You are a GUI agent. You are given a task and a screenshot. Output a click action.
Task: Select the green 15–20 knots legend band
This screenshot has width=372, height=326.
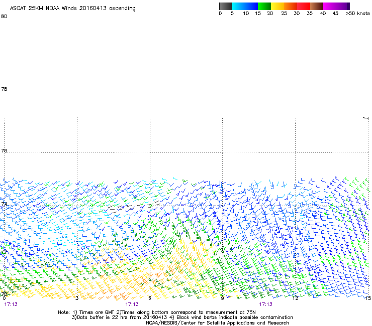click(x=264, y=6)
